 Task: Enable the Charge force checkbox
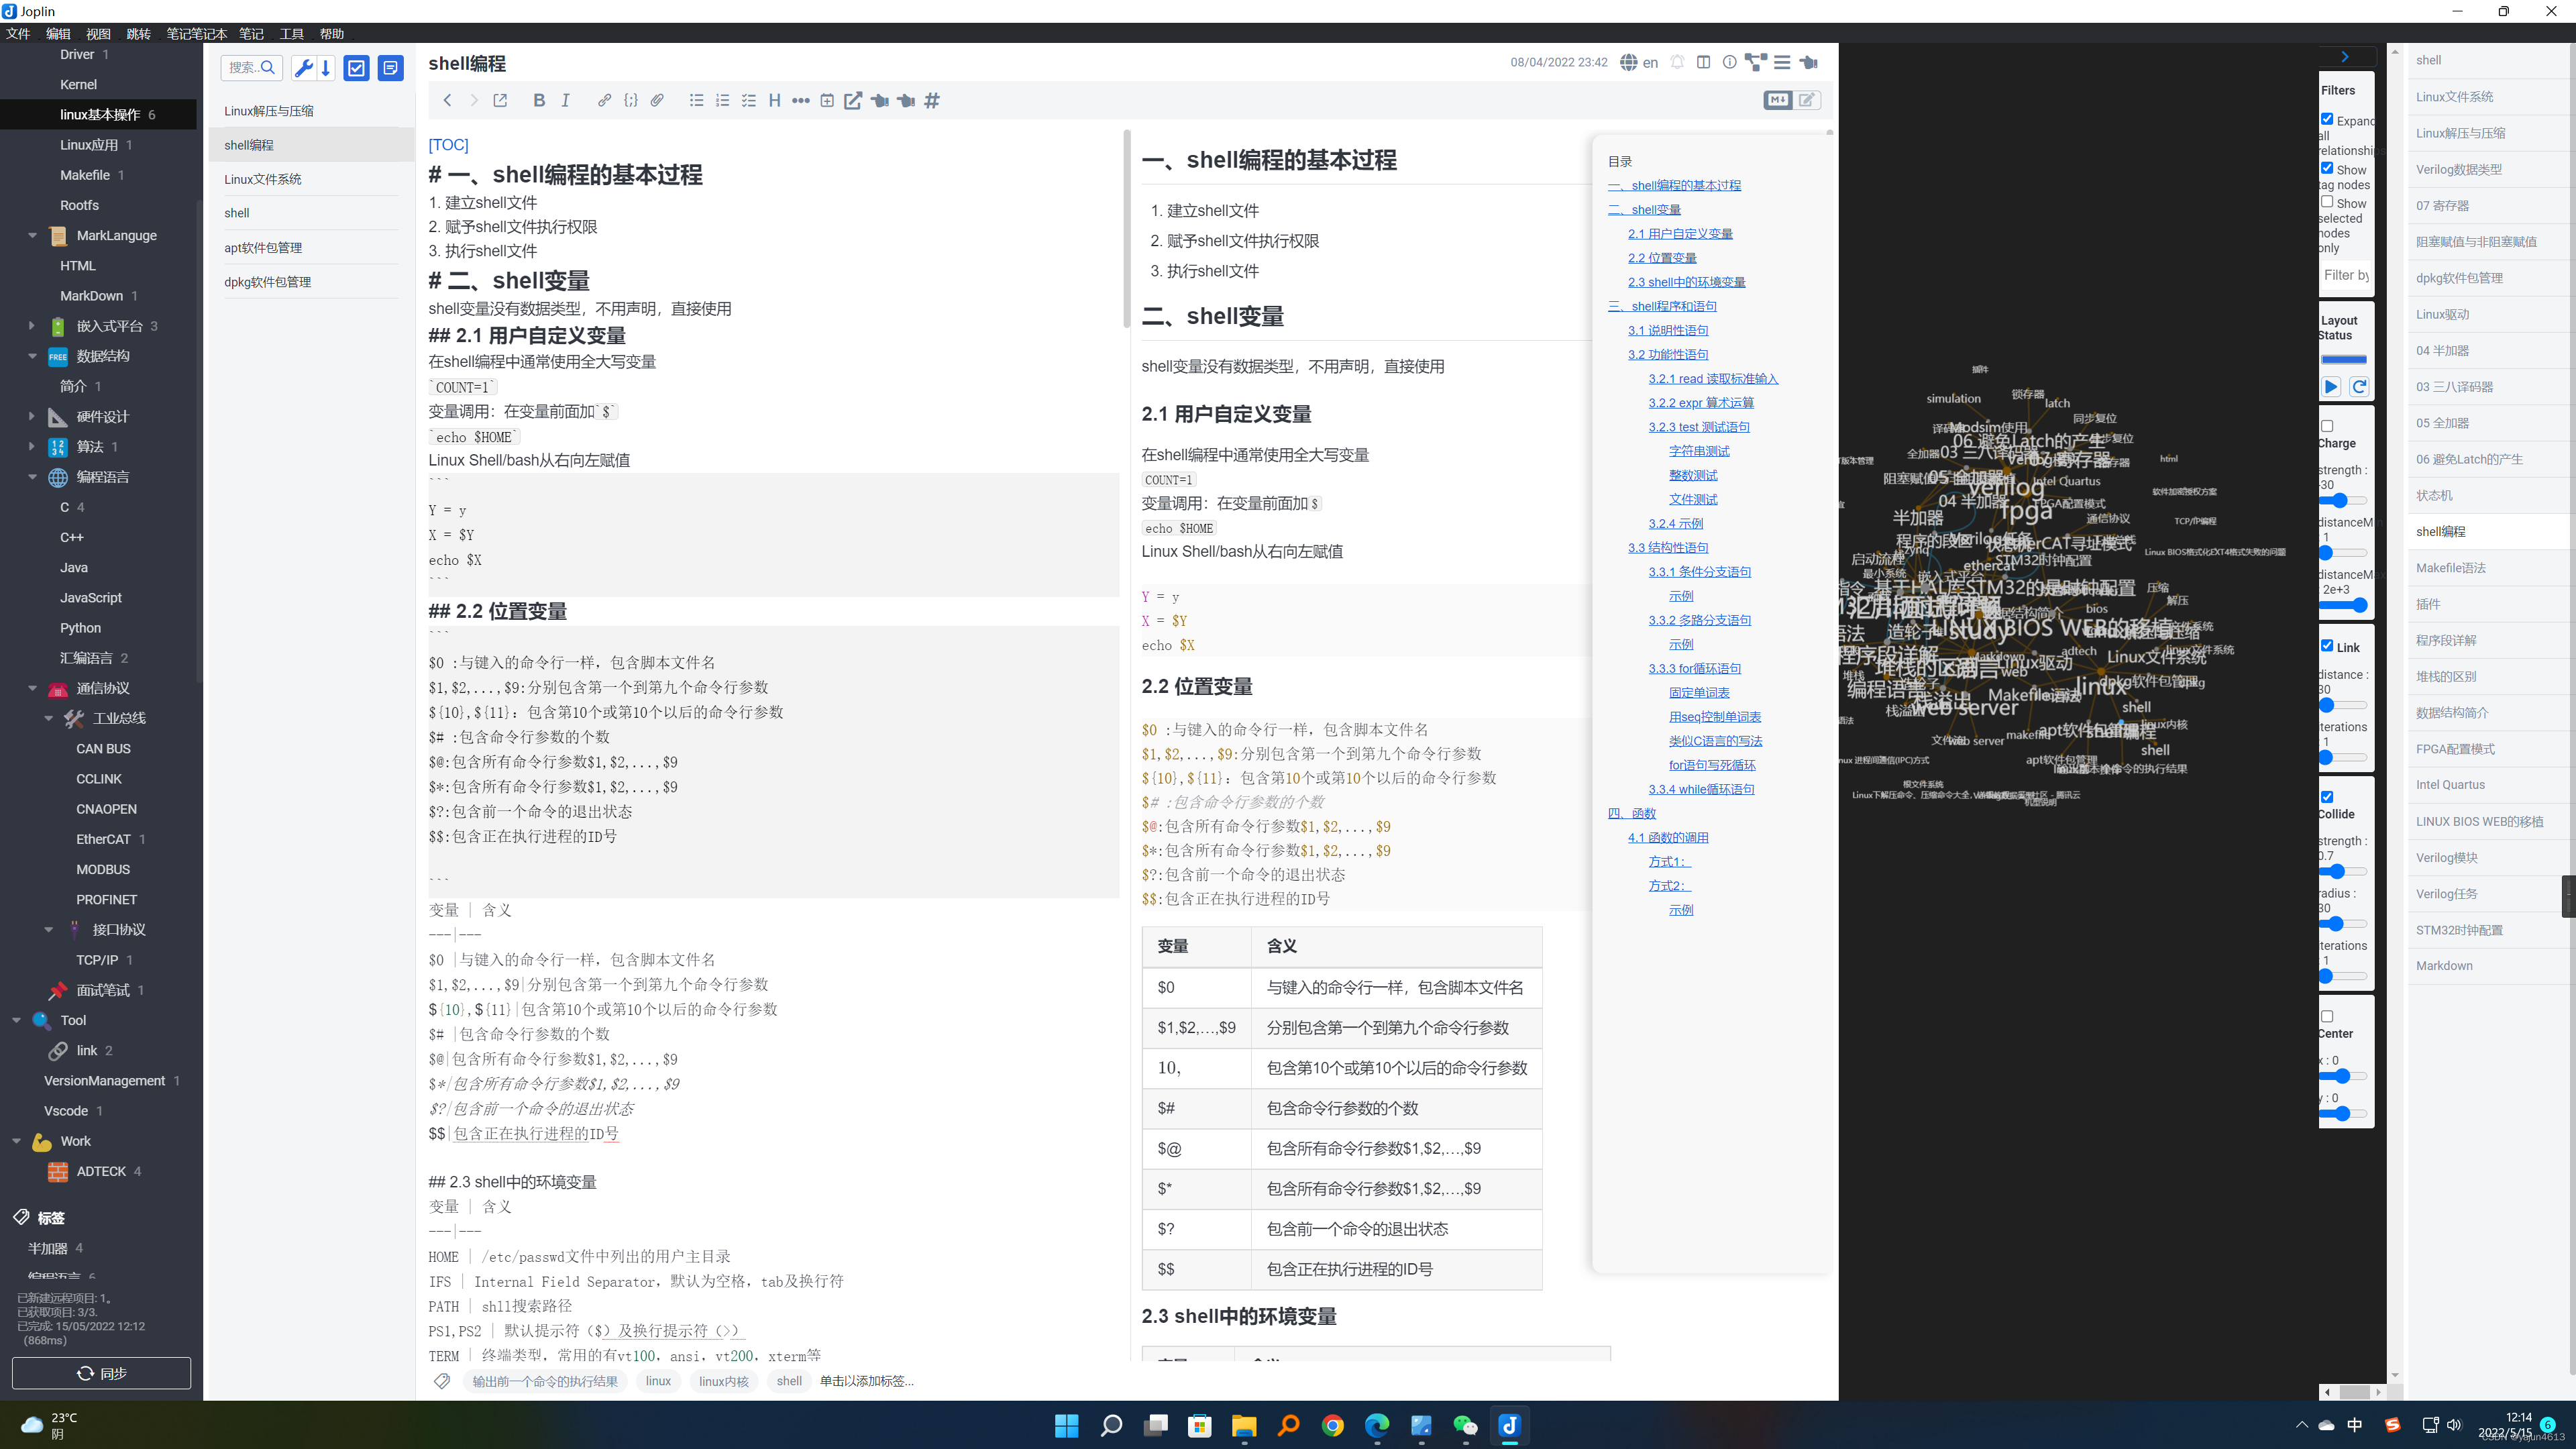2327,426
